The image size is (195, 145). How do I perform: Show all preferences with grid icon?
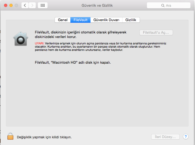click(43, 5)
